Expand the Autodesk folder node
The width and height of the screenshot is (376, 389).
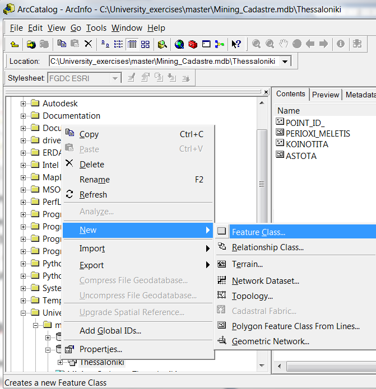point(23,104)
